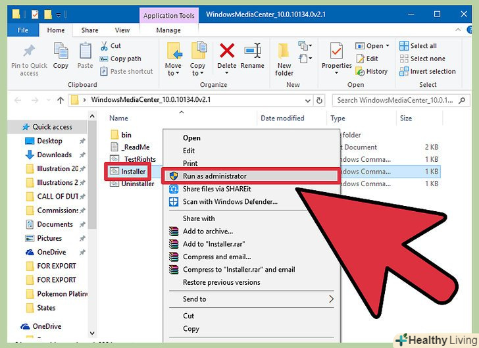Click Select all
479x348 pixels.
pyautogui.click(x=418, y=46)
